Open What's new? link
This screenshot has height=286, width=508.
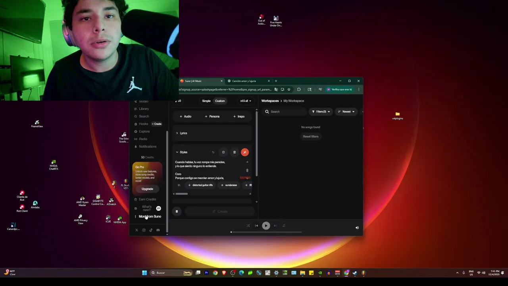[x=147, y=208]
